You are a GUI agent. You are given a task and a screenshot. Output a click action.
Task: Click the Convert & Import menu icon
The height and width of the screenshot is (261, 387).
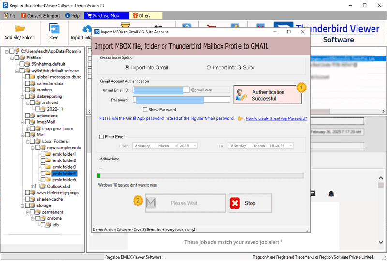[23, 16]
